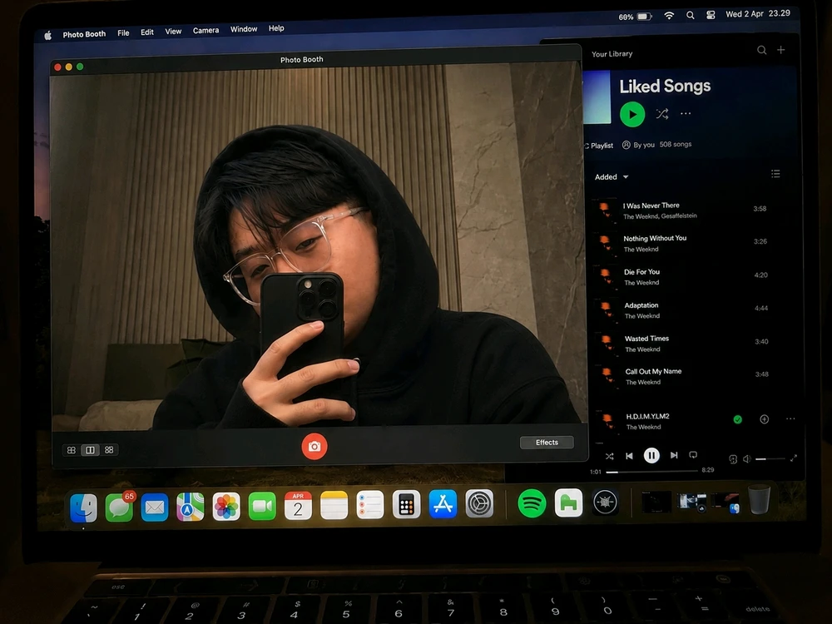
Task: Toggle liked status green checkmark
Action: click(x=737, y=419)
